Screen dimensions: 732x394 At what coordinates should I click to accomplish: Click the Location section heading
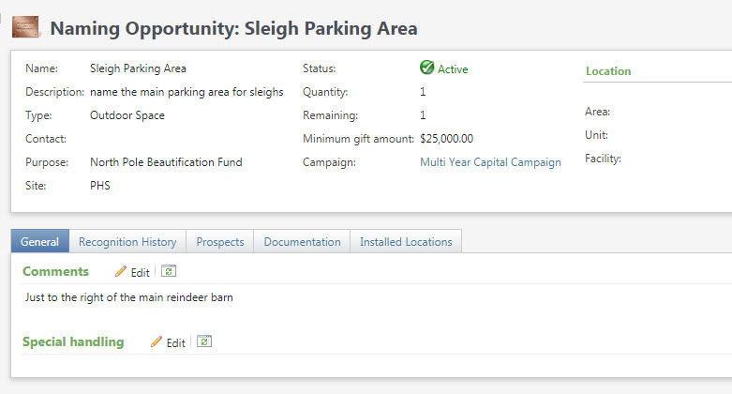[608, 71]
